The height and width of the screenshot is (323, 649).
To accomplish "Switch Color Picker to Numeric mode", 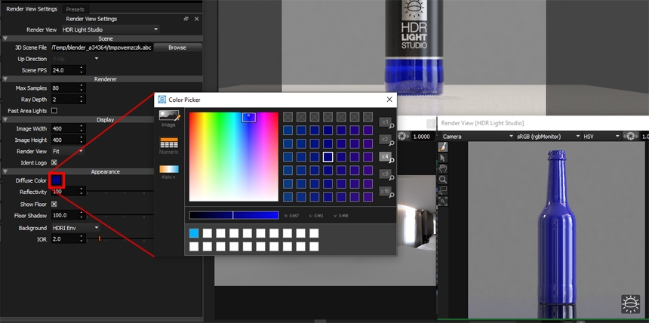I will coord(169,146).
